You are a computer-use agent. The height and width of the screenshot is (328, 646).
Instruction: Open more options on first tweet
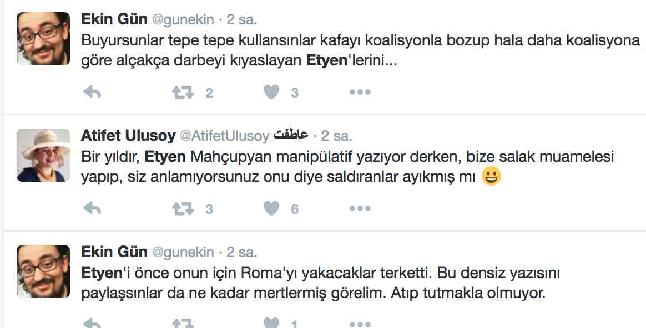tap(360, 93)
